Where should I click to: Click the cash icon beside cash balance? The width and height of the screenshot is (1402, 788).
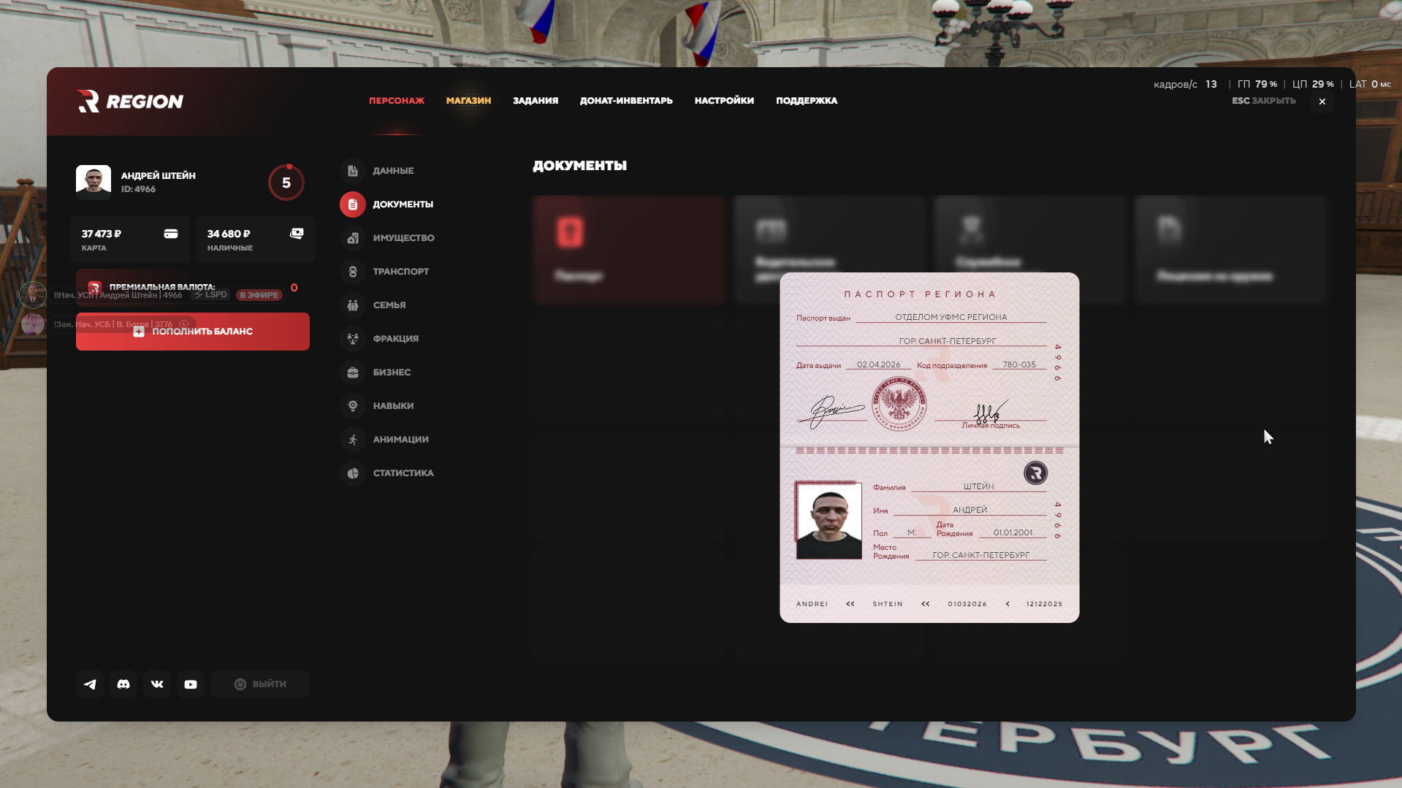(297, 234)
